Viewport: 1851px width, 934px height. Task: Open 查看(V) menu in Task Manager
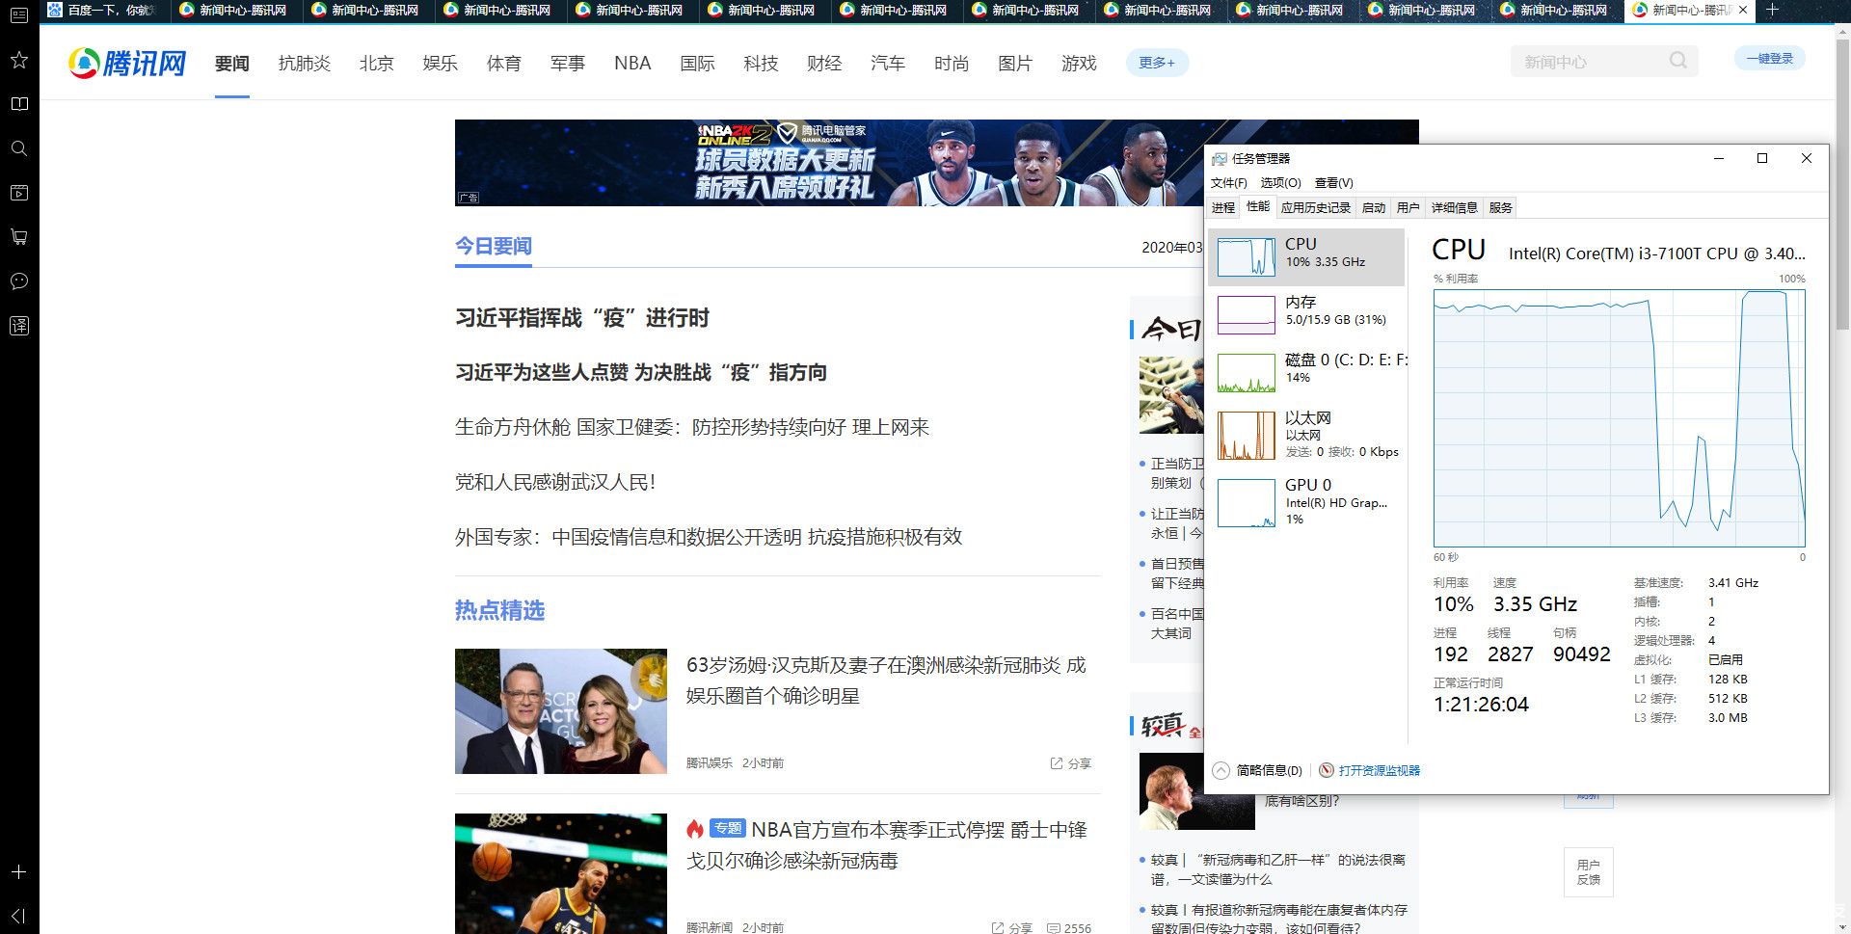pyautogui.click(x=1334, y=182)
